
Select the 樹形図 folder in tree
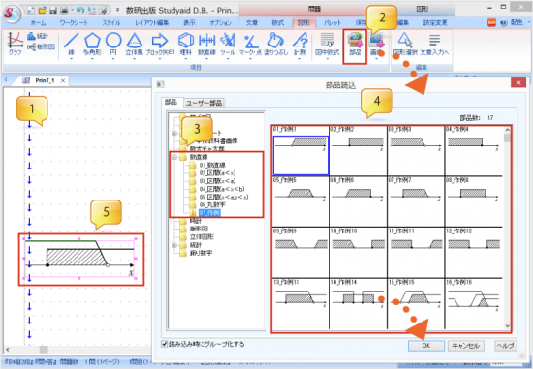[199, 229]
